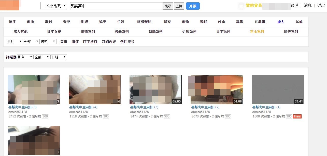Click the 搜尋 search button
Screen dimensions: 327x156
click(x=168, y=6)
